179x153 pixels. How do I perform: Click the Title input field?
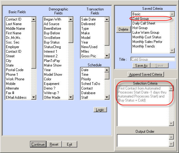tap(153, 59)
